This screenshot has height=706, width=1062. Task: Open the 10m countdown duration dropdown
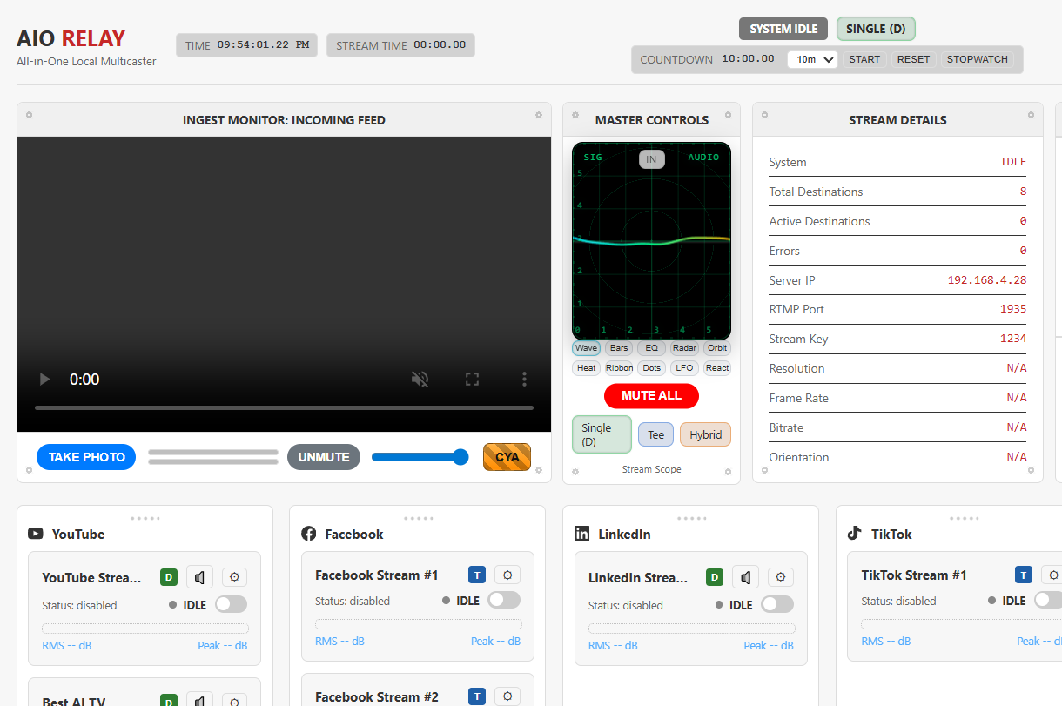813,59
